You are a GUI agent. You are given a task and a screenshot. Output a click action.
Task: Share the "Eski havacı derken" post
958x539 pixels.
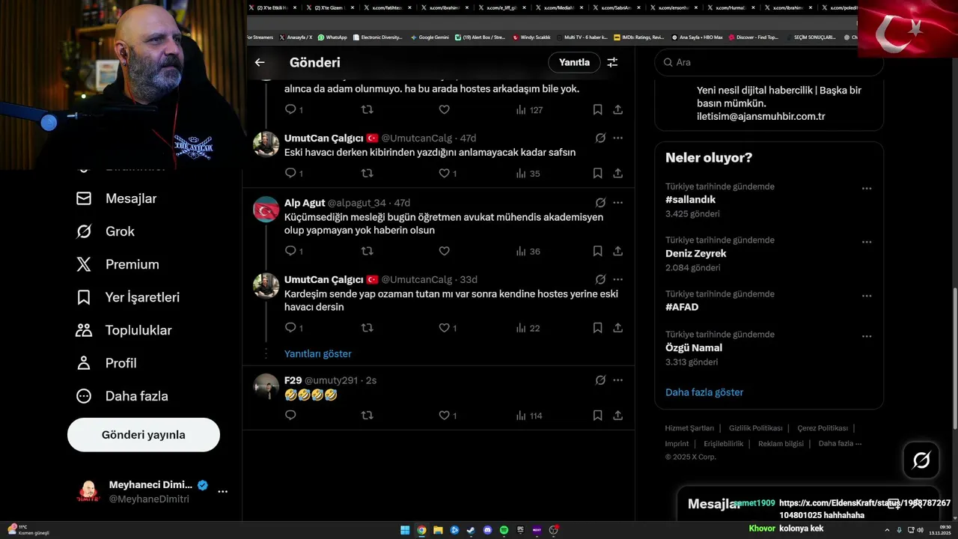pos(618,173)
